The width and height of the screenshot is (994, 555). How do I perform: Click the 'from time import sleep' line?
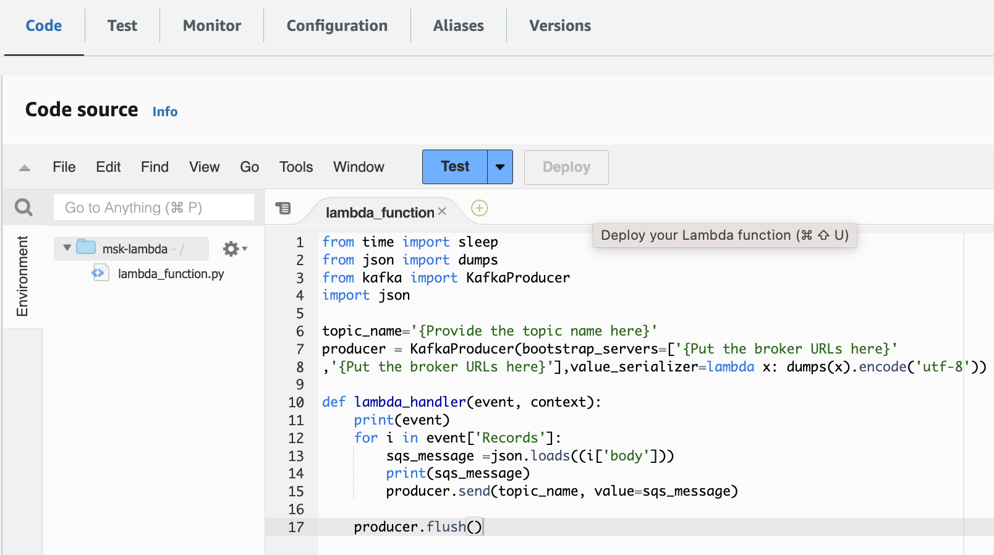coord(410,242)
